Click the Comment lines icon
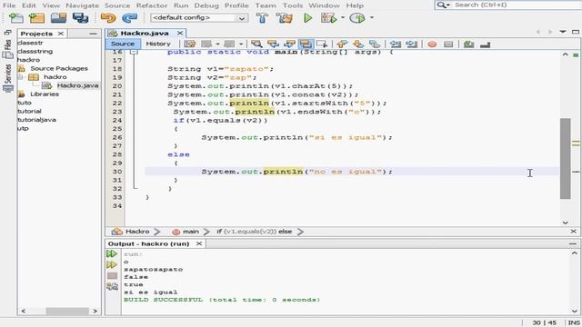 pyautogui.click(x=469, y=45)
